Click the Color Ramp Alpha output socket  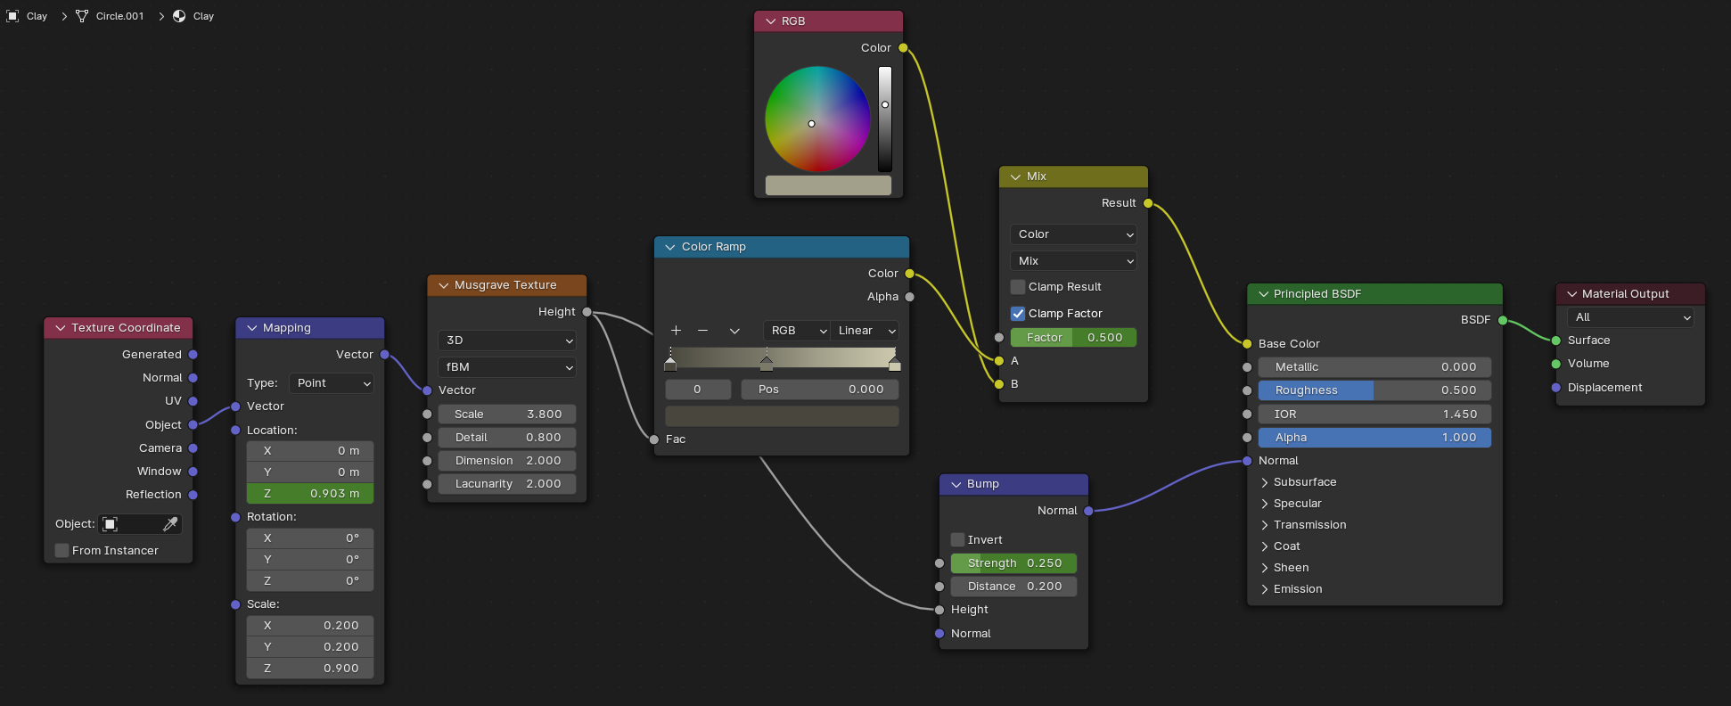[x=910, y=297]
